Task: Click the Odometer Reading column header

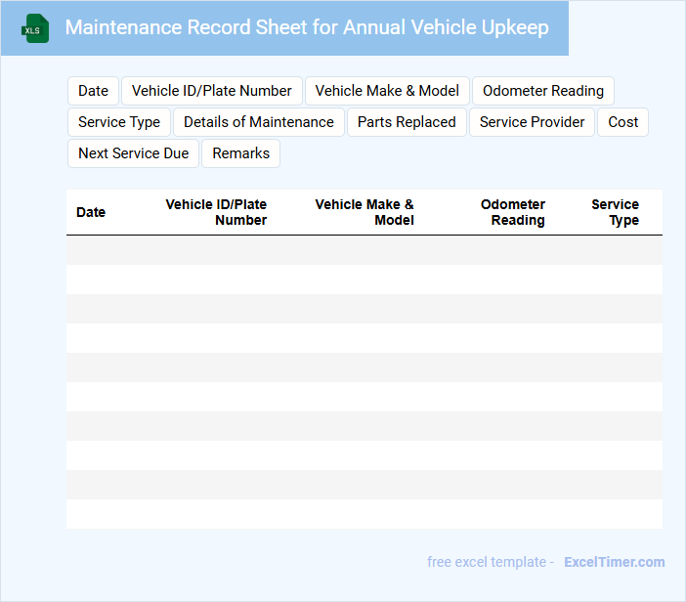Action: point(513,212)
